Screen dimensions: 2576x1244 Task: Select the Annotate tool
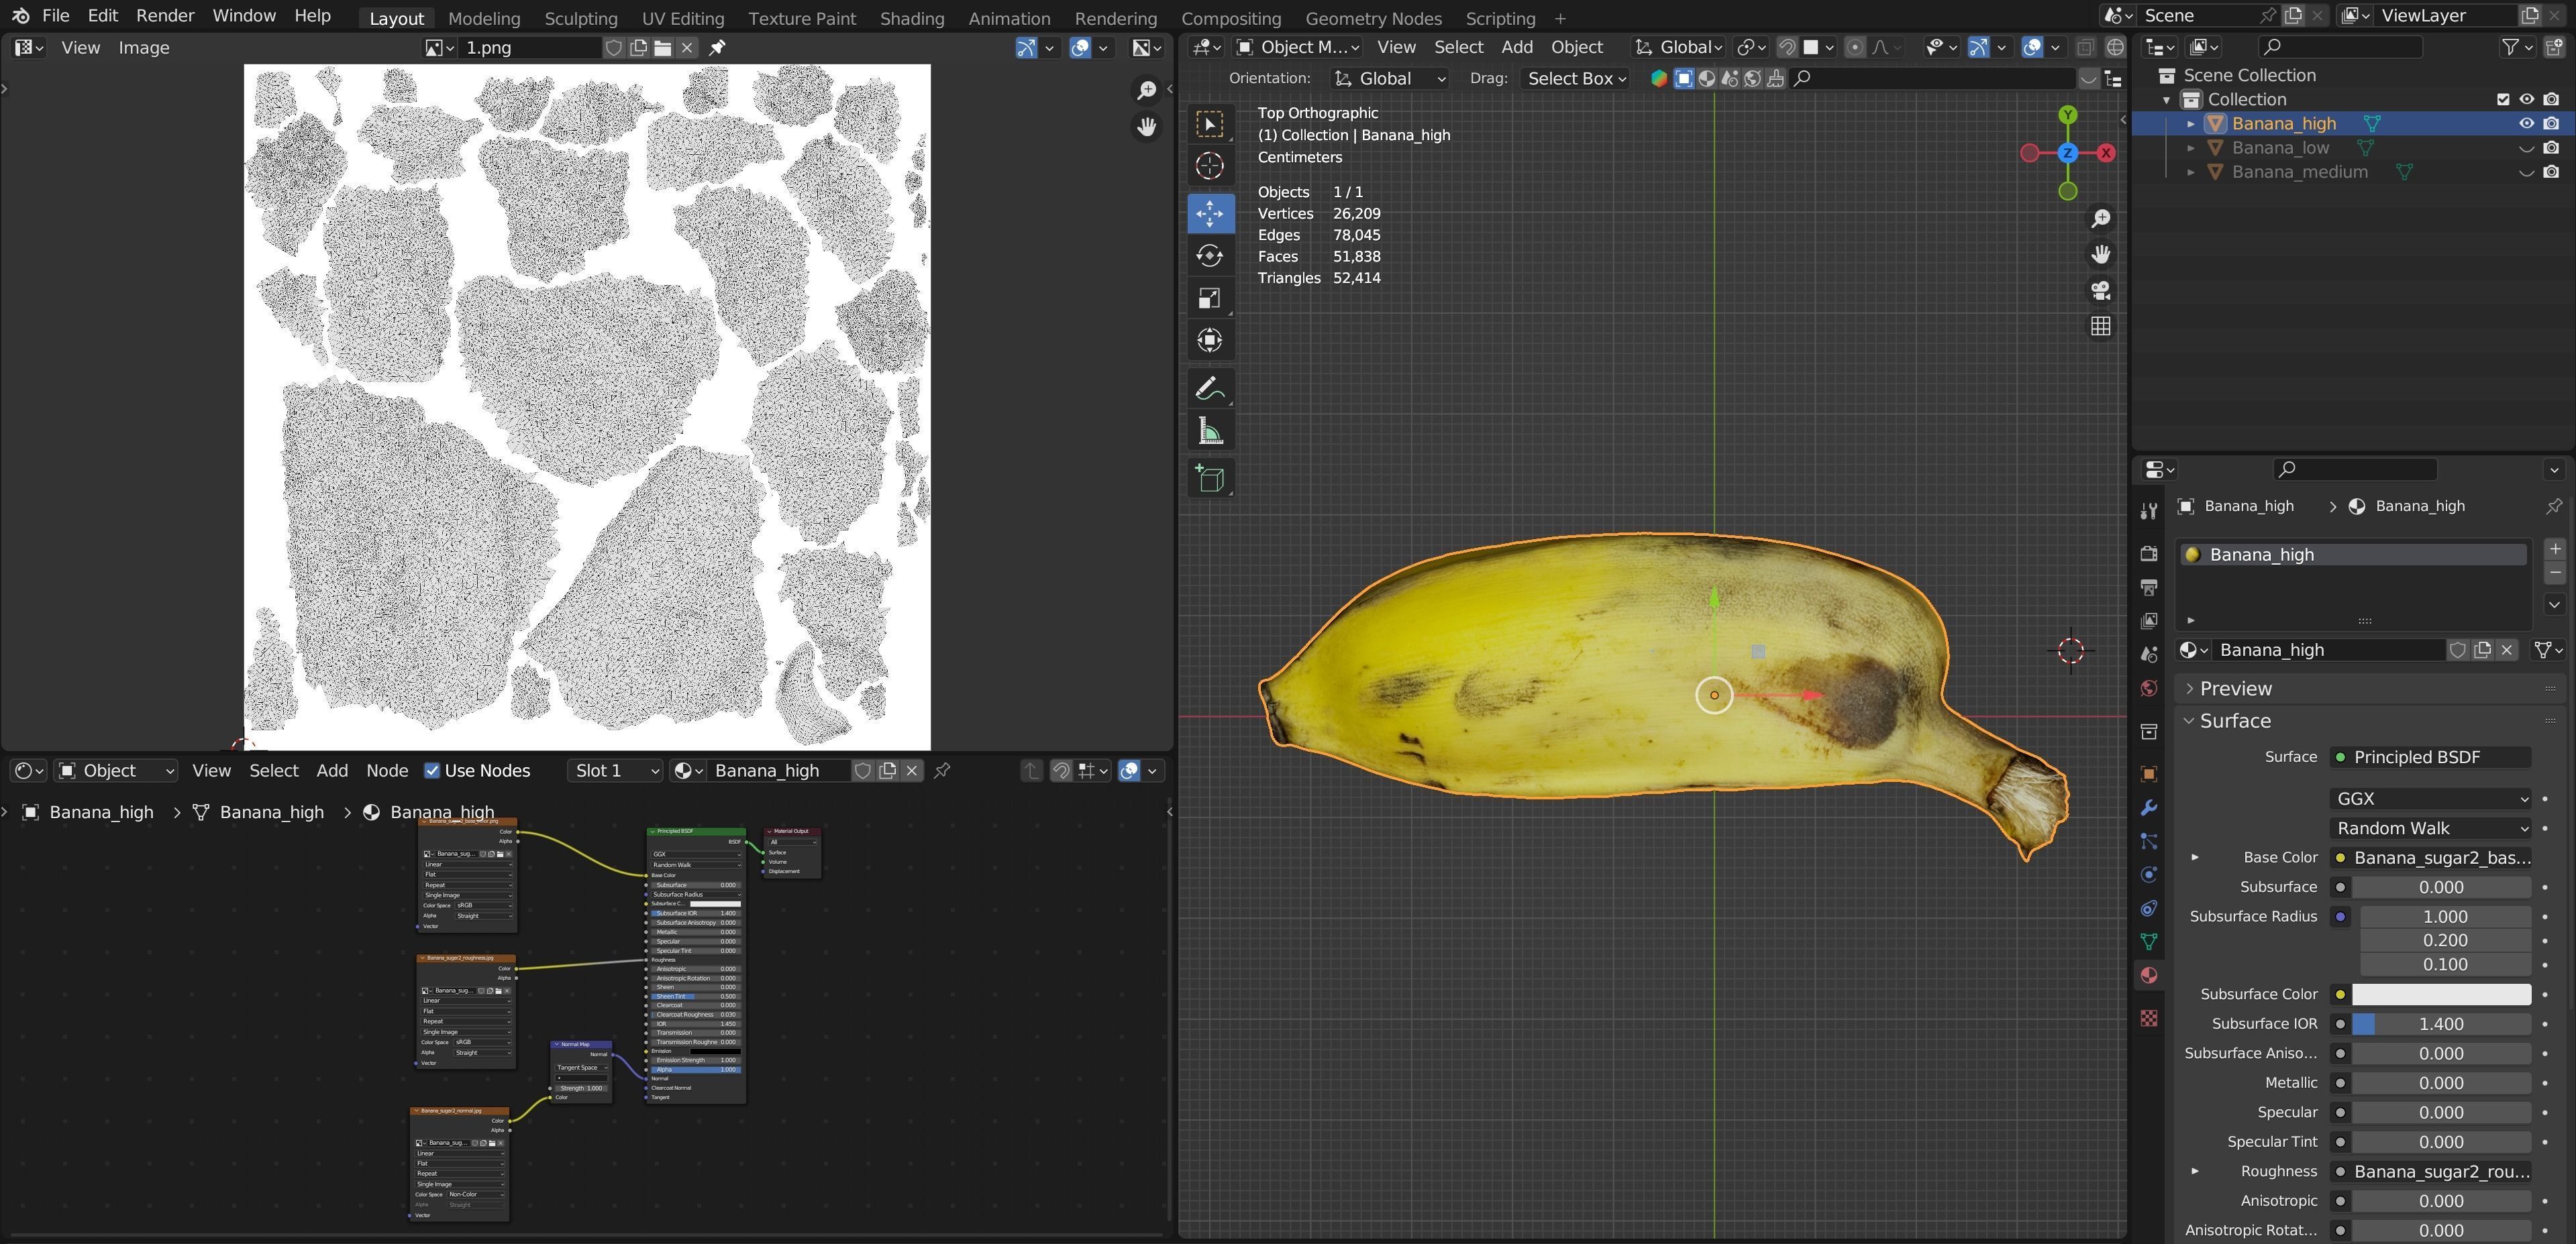coord(1210,388)
